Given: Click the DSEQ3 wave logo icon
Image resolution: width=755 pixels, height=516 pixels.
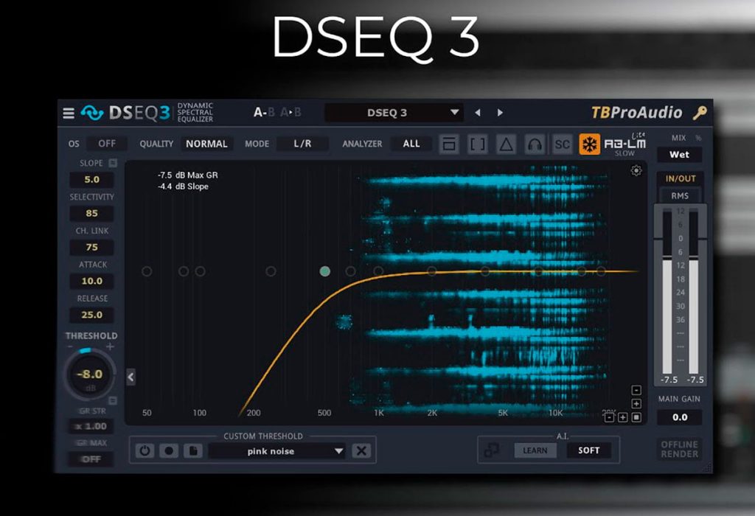Looking at the screenshot, I should coord(91,113).
